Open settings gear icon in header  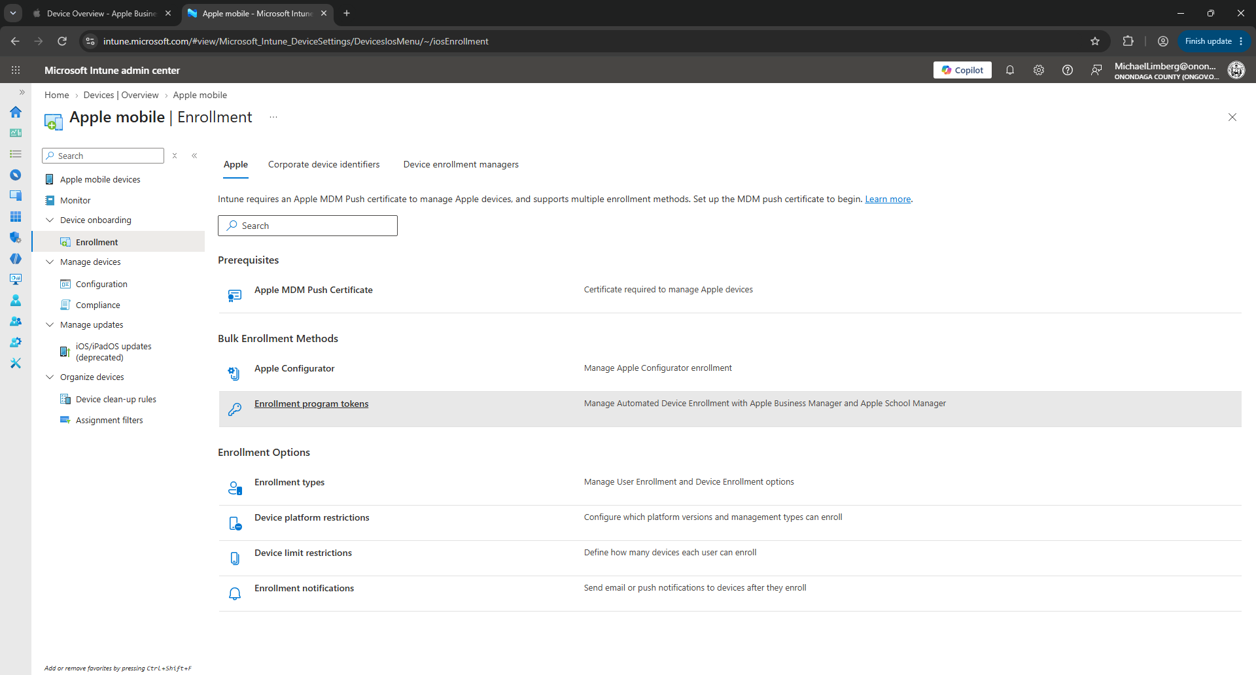1039,70
